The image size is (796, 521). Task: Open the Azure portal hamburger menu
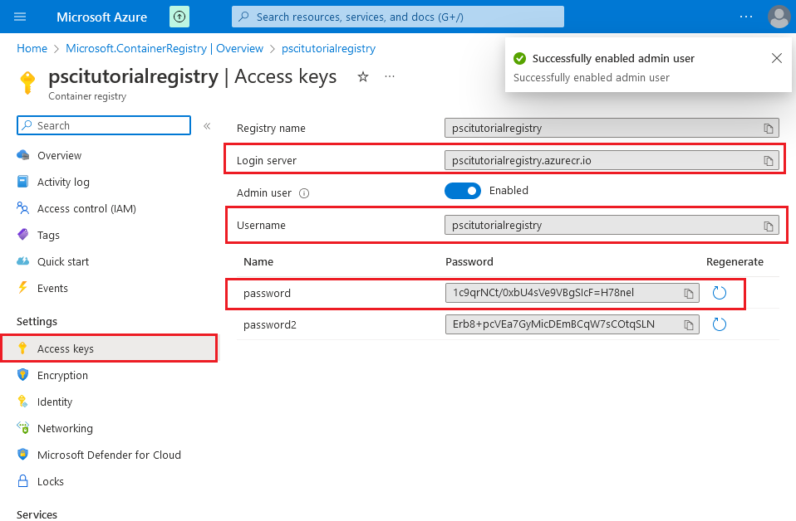tap(20, 17)
